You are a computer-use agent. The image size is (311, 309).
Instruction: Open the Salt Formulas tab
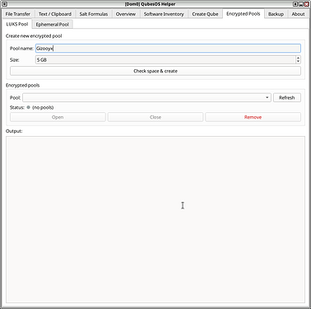tap(94, 14)
